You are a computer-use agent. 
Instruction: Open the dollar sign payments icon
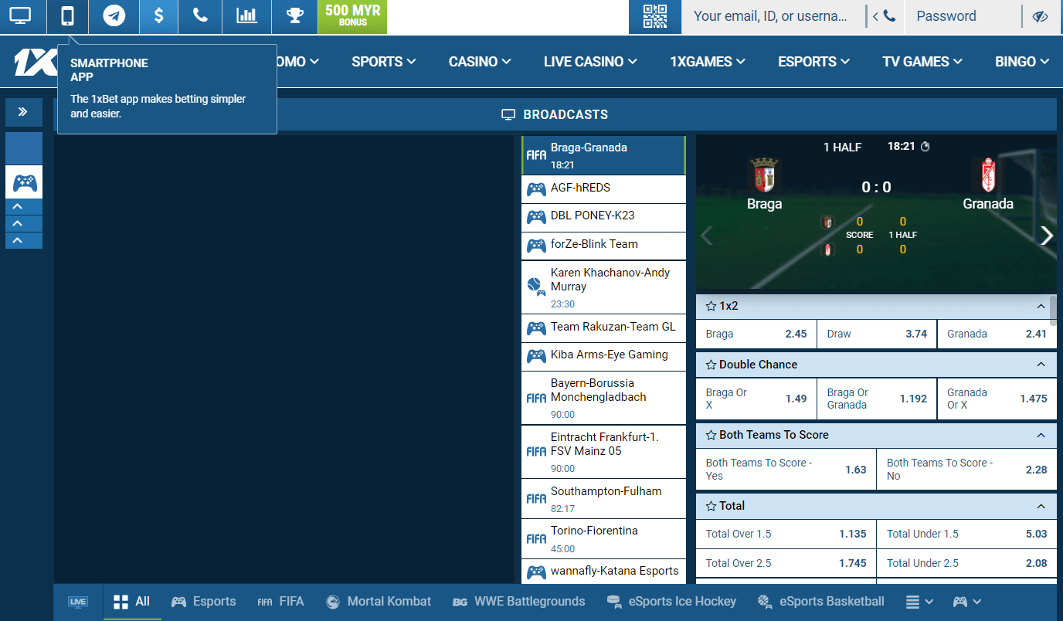158,15
